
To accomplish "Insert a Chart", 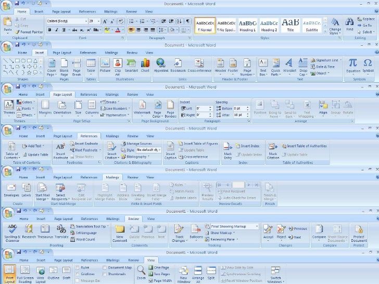I will coord(145,65).
